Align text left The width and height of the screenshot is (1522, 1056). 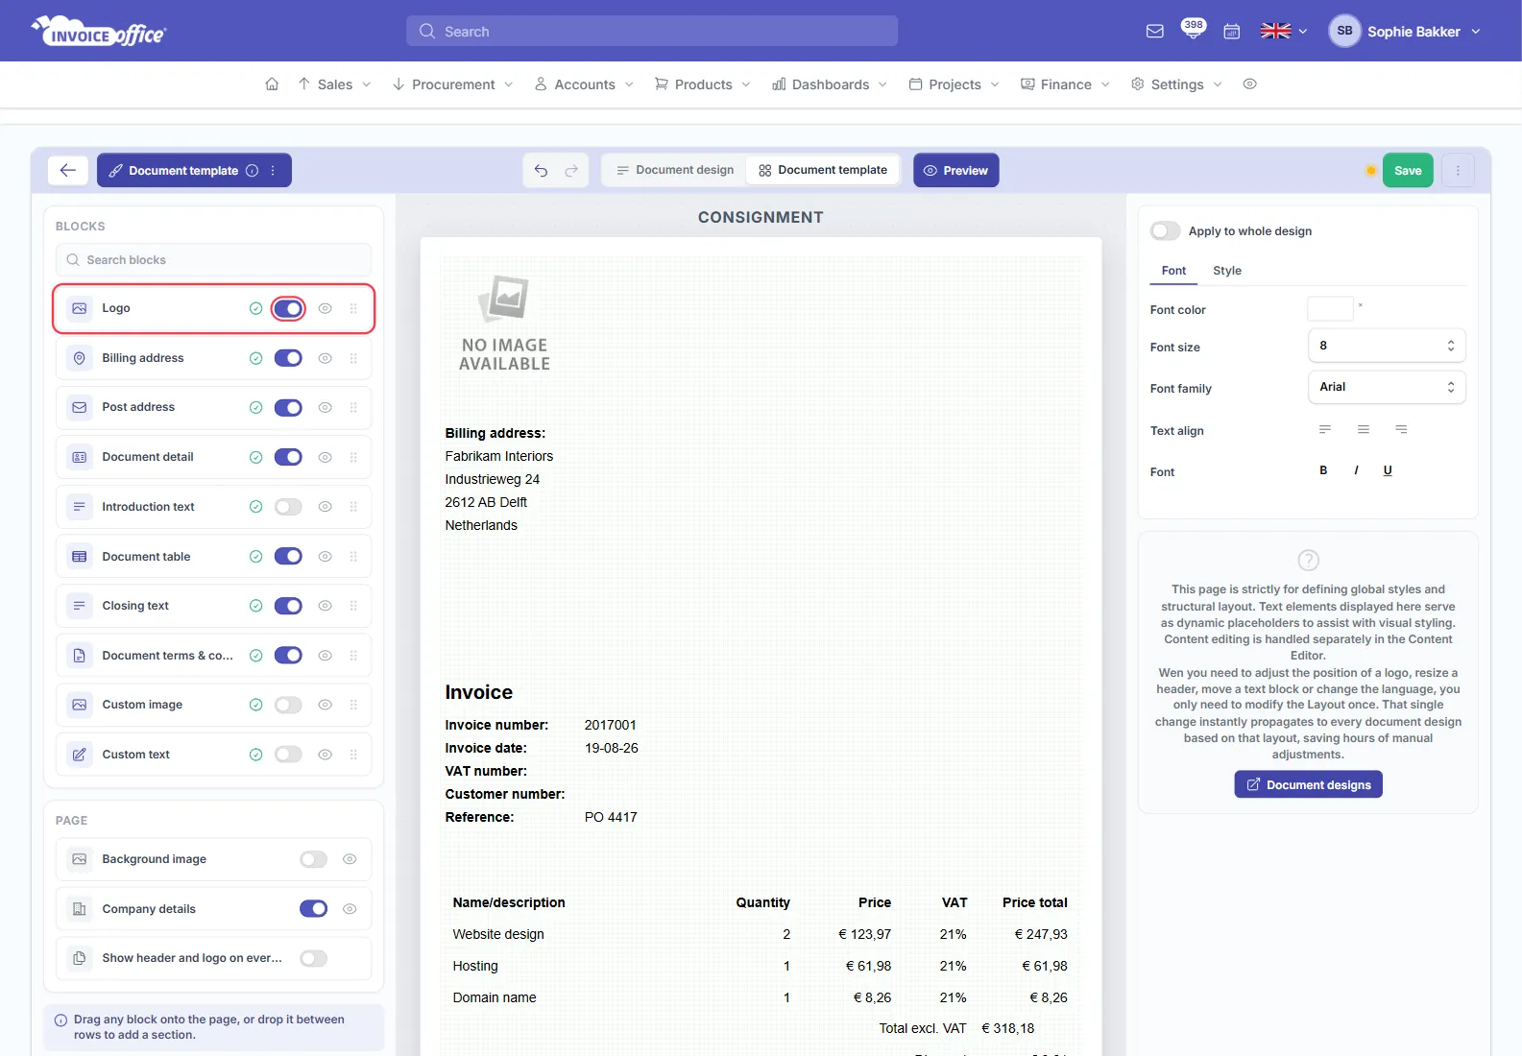(x=1325, y=429)
